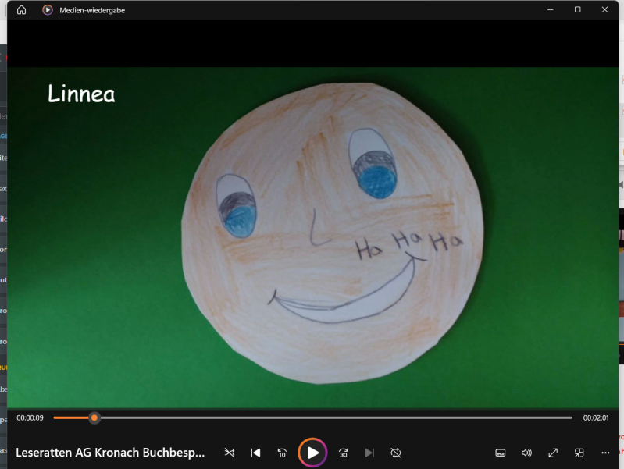Click the Leseratten AG Kronach title
Screen dimensions: 624x469
click(110, 453)
